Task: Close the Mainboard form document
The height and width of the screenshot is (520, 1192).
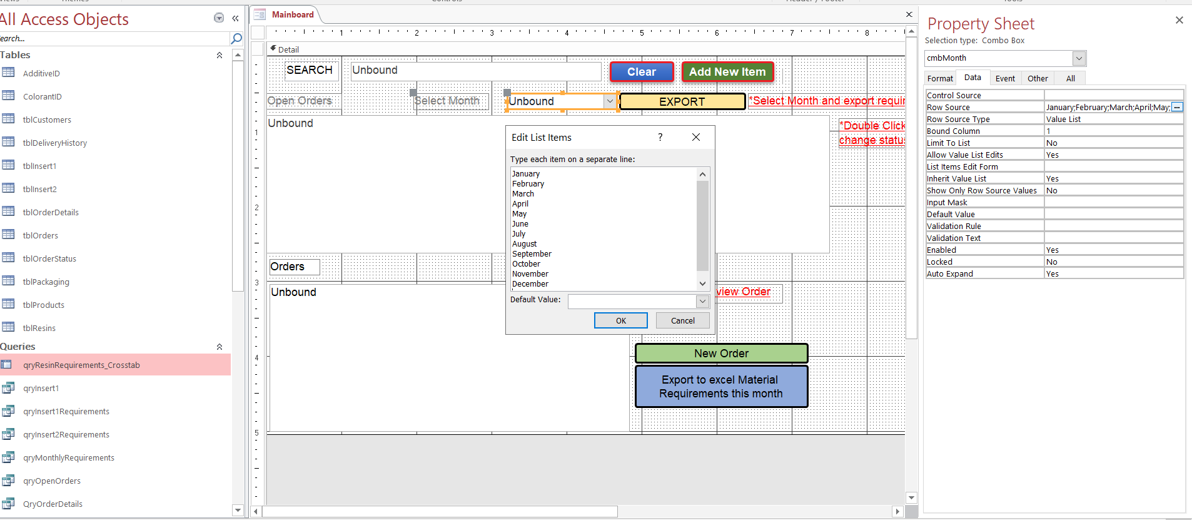Action: coord(909,14)
